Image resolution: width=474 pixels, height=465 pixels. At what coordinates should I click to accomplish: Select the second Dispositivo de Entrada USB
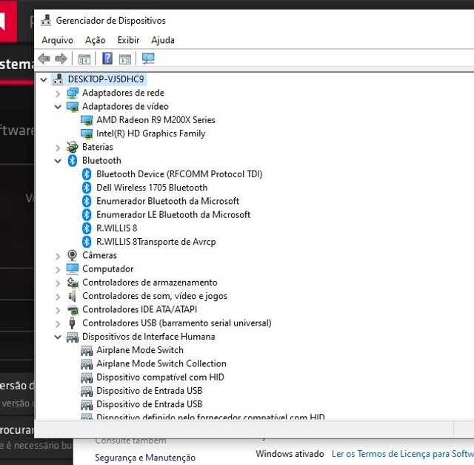(150, 404)
